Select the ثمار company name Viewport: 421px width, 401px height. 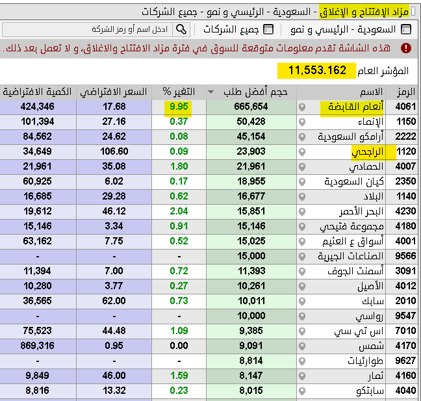click(x=376, y=376)
